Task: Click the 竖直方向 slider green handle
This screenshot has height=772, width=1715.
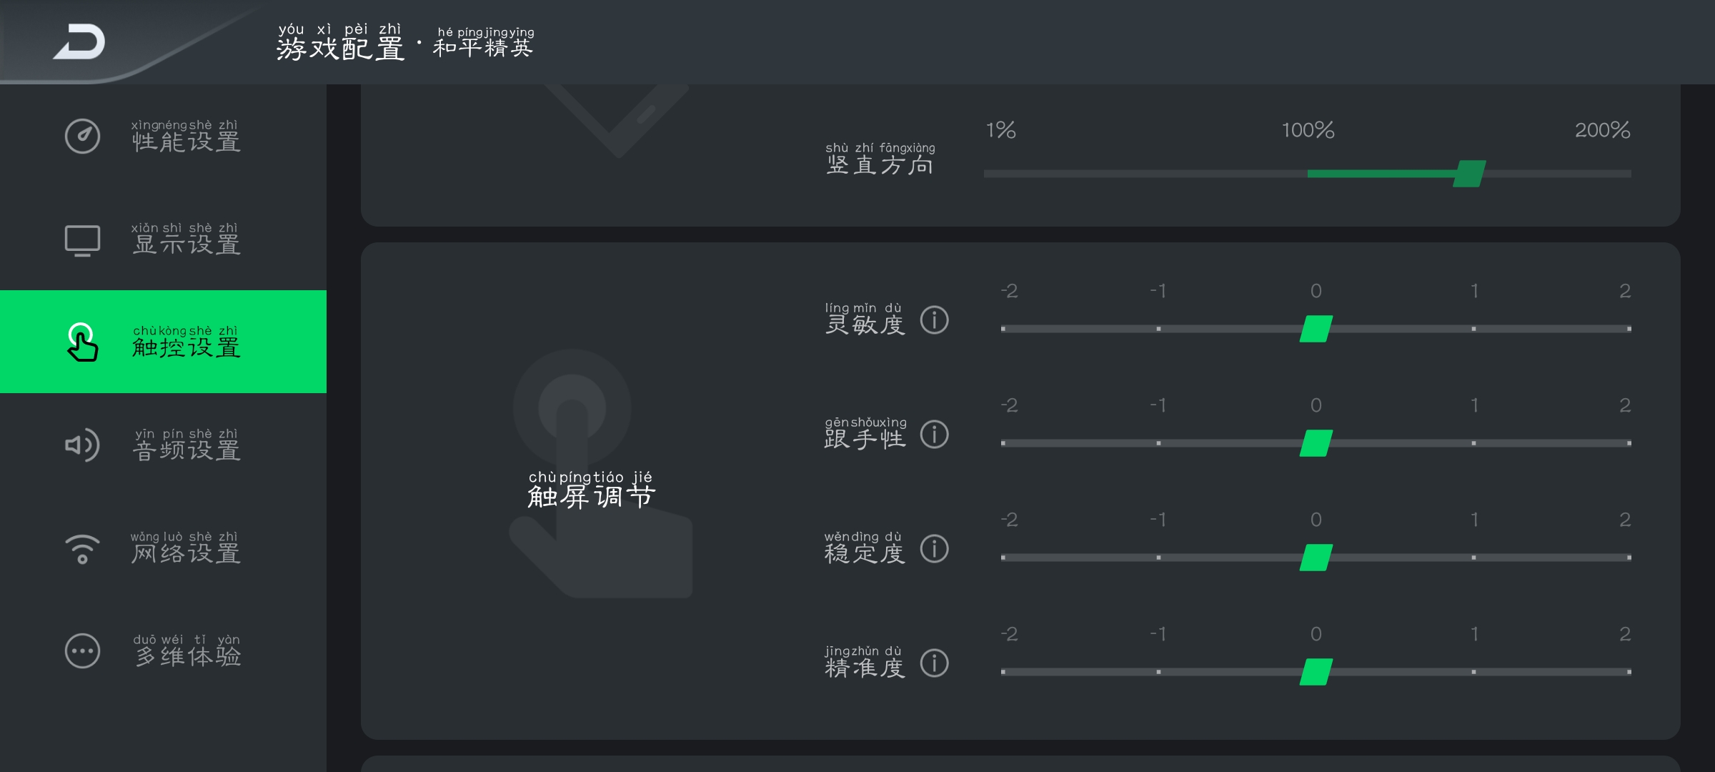Action: tap(1469, 174)
